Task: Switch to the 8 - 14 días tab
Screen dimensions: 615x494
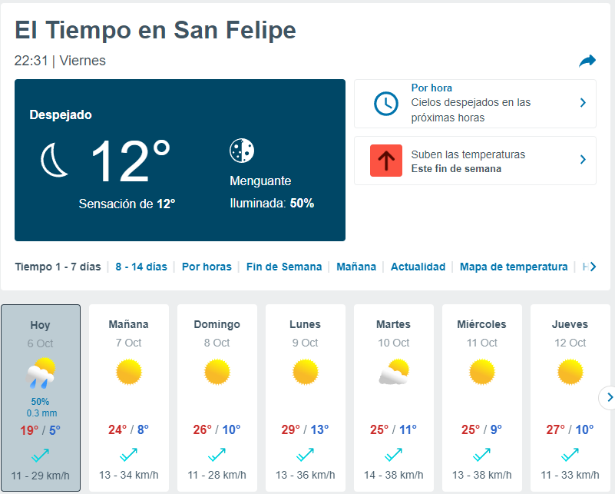Action: tap(141, 267)
